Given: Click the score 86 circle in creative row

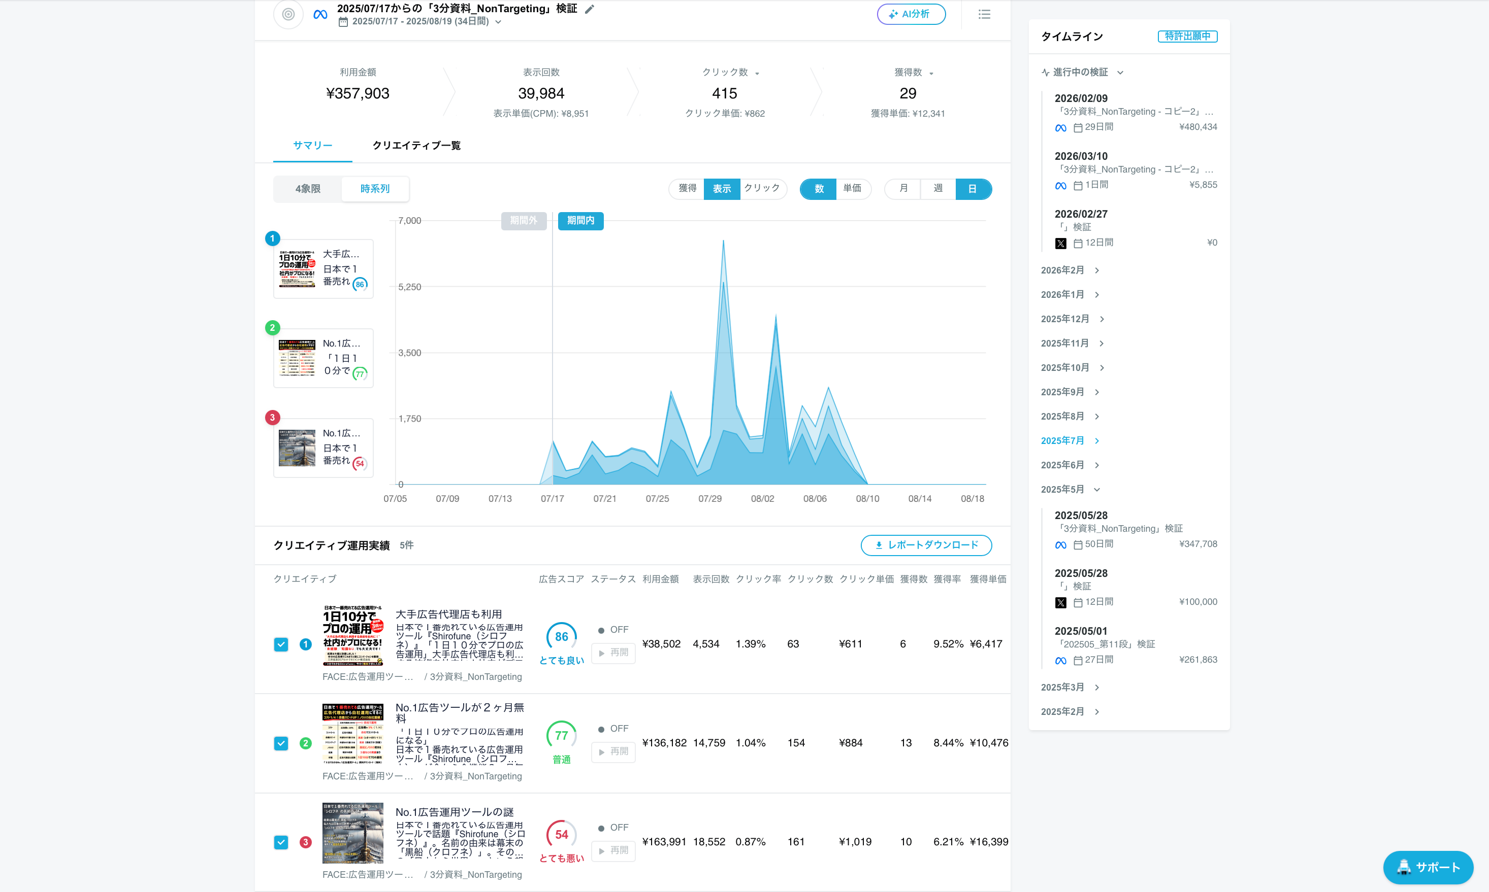Looking at the screenshot, I should [561, 637].
